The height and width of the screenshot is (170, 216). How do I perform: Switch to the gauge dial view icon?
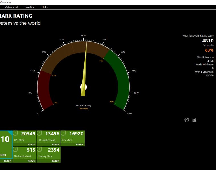187,120
